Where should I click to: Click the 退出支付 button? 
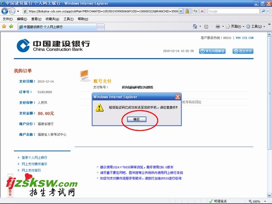pos(243,51)
